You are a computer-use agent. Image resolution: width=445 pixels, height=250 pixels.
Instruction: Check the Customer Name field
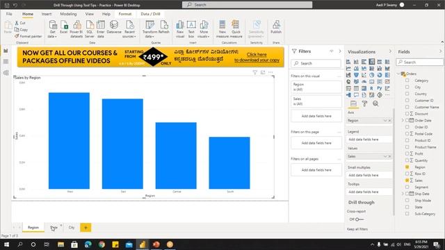pyautogui.click(x=407, y=107)
